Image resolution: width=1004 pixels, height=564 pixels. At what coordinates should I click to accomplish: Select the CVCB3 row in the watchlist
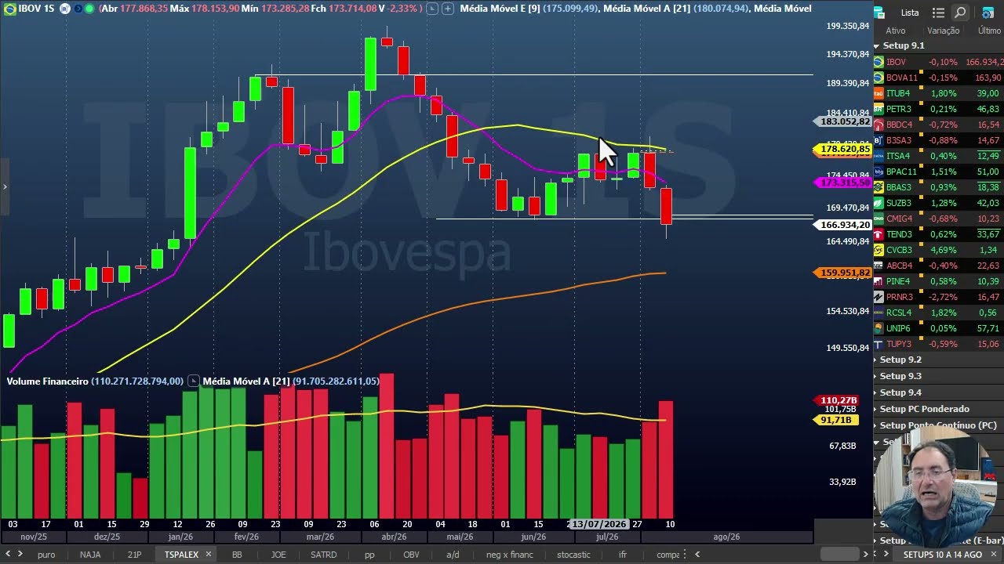tap(938, 250)
